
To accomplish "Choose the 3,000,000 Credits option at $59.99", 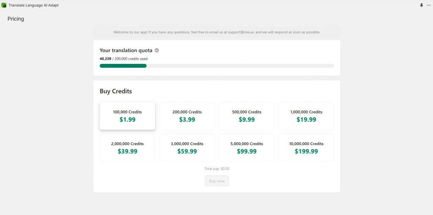I will (187, 148).
